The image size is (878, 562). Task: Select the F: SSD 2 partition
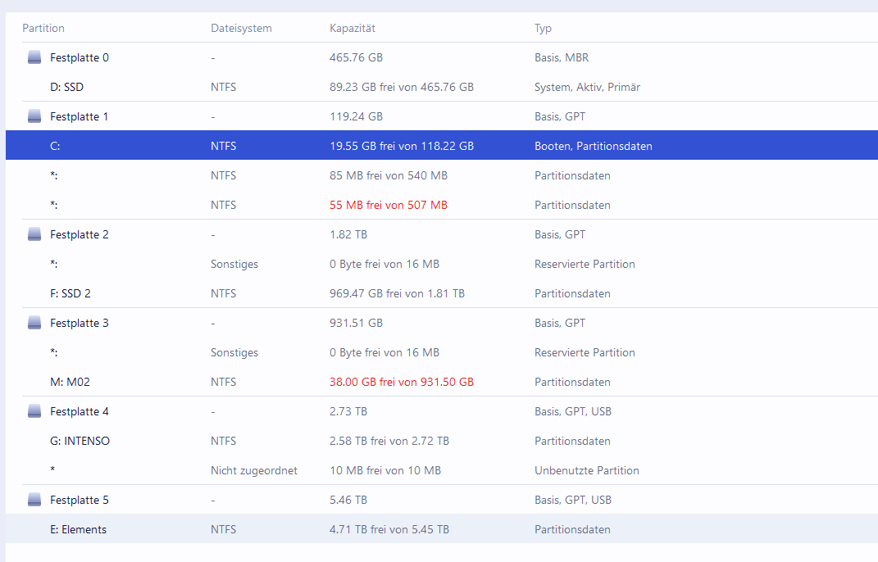71,293
